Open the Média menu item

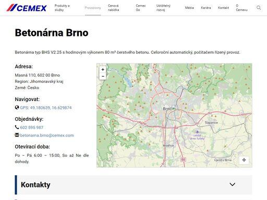(189, 8)
